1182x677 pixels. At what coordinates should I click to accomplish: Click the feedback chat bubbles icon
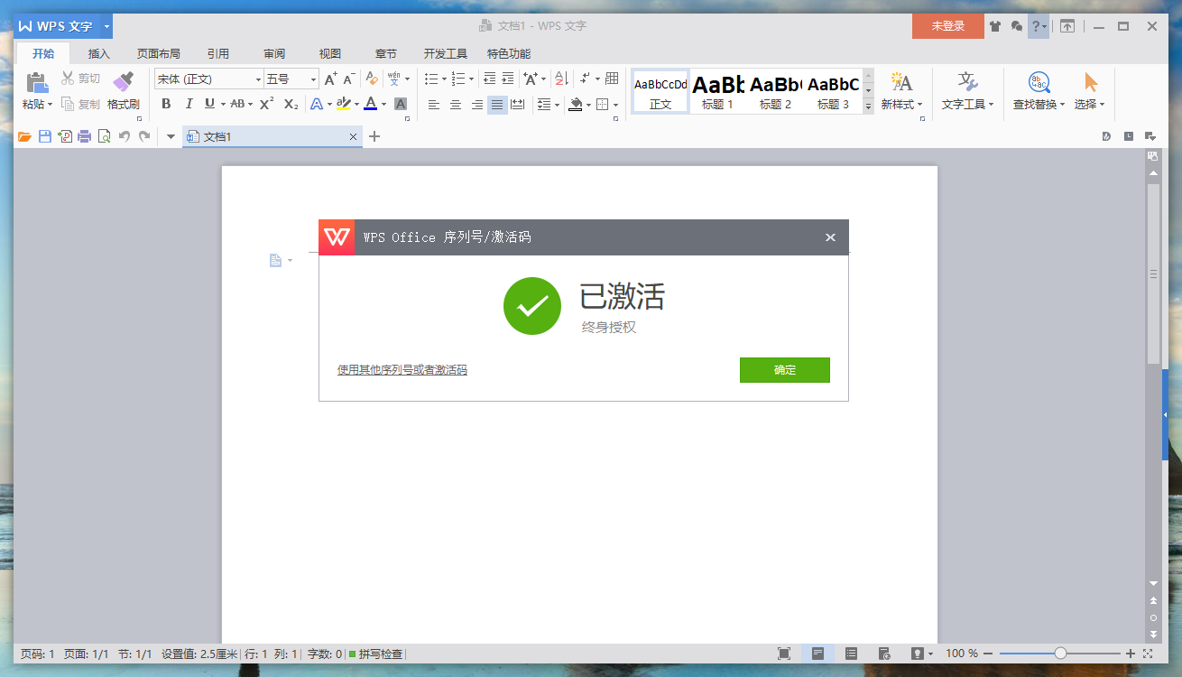tap(1017, 26)
